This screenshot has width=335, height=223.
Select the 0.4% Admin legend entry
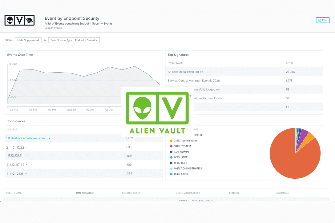pos(179,174)
